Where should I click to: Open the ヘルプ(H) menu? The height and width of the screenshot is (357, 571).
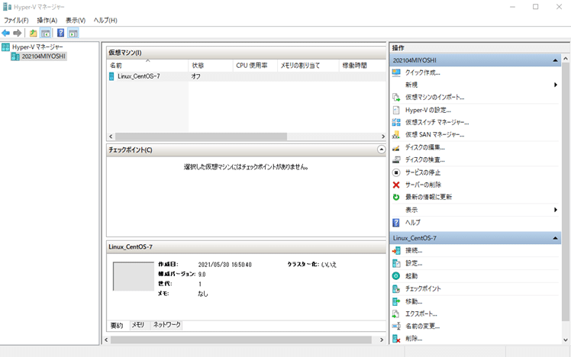click(x=105, y=21)
